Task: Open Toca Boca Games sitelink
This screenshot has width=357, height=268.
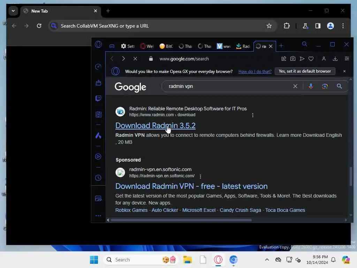Action: [x=285, y=210]
